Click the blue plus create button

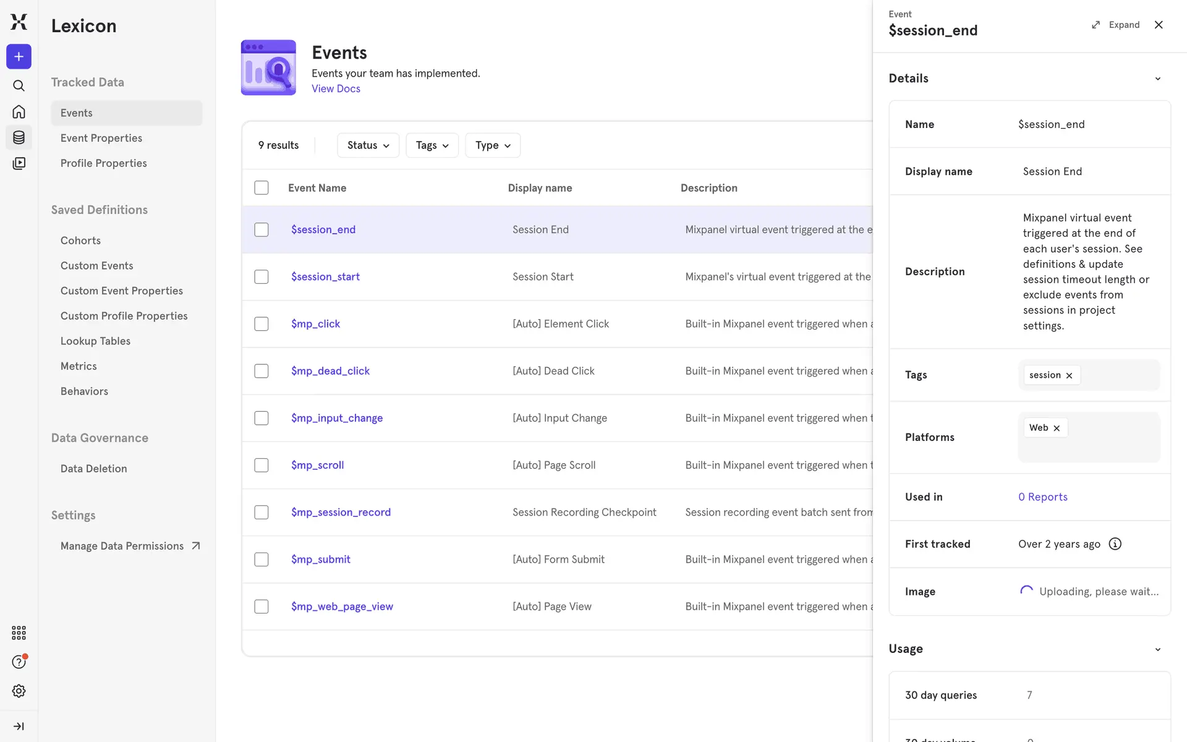click(x=19, y=57)
